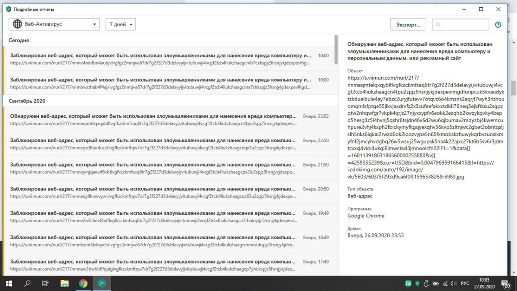Open taskbar search magnifier

pyautogui.click(x=27, y=283)
